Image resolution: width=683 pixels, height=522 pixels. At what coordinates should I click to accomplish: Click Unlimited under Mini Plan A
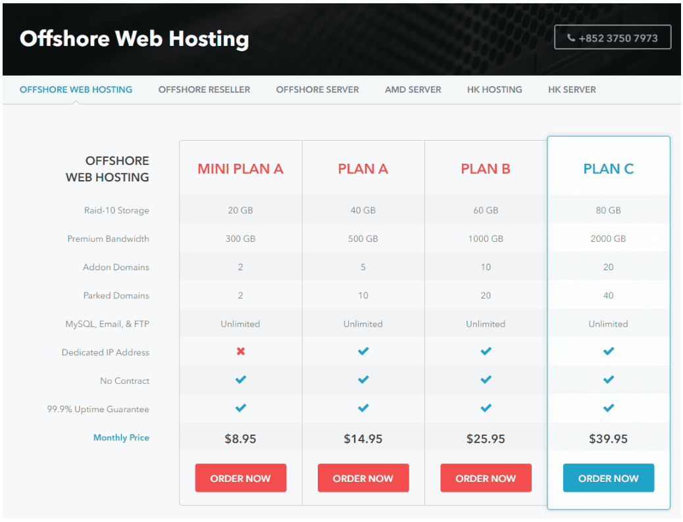[240, 324]
